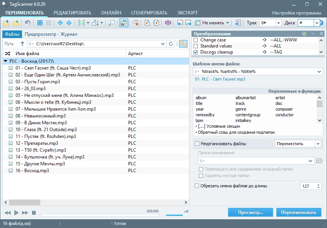Click the Переименовать button
This screenshot has height=228, width=327.
[x=298, y=212]
